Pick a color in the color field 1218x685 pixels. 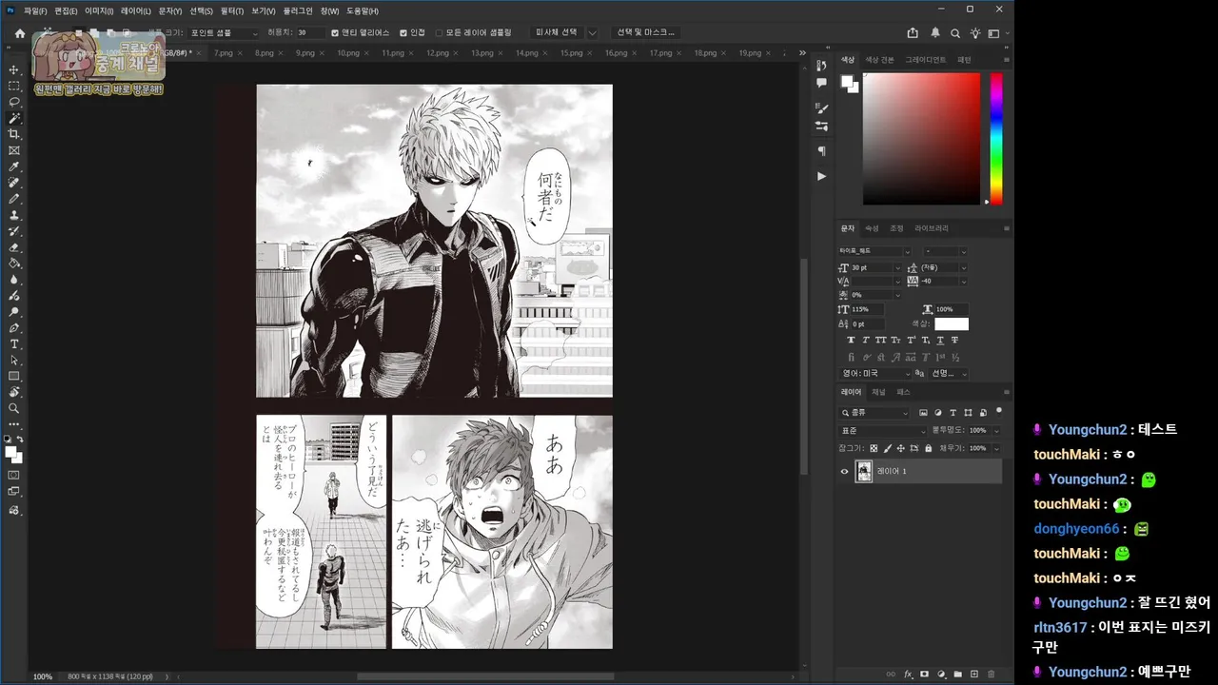coord(921,139)
